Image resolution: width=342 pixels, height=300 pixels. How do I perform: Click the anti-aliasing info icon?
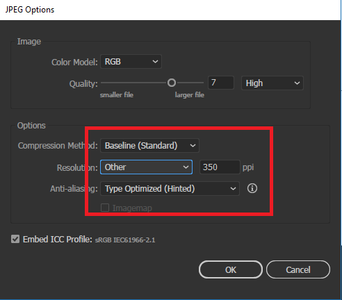tap(252, 188)
